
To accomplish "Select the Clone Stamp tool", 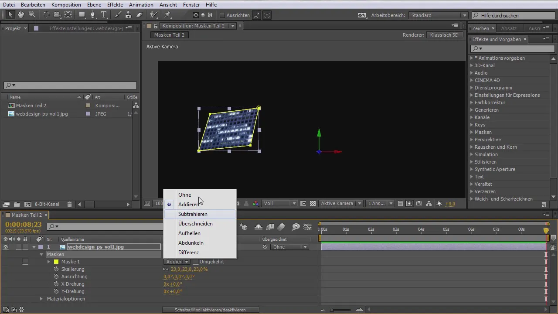I will 129,15.
